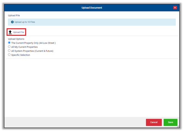Click the 'Upload up to 10 Files' notice text

click(x=25, y=22)
